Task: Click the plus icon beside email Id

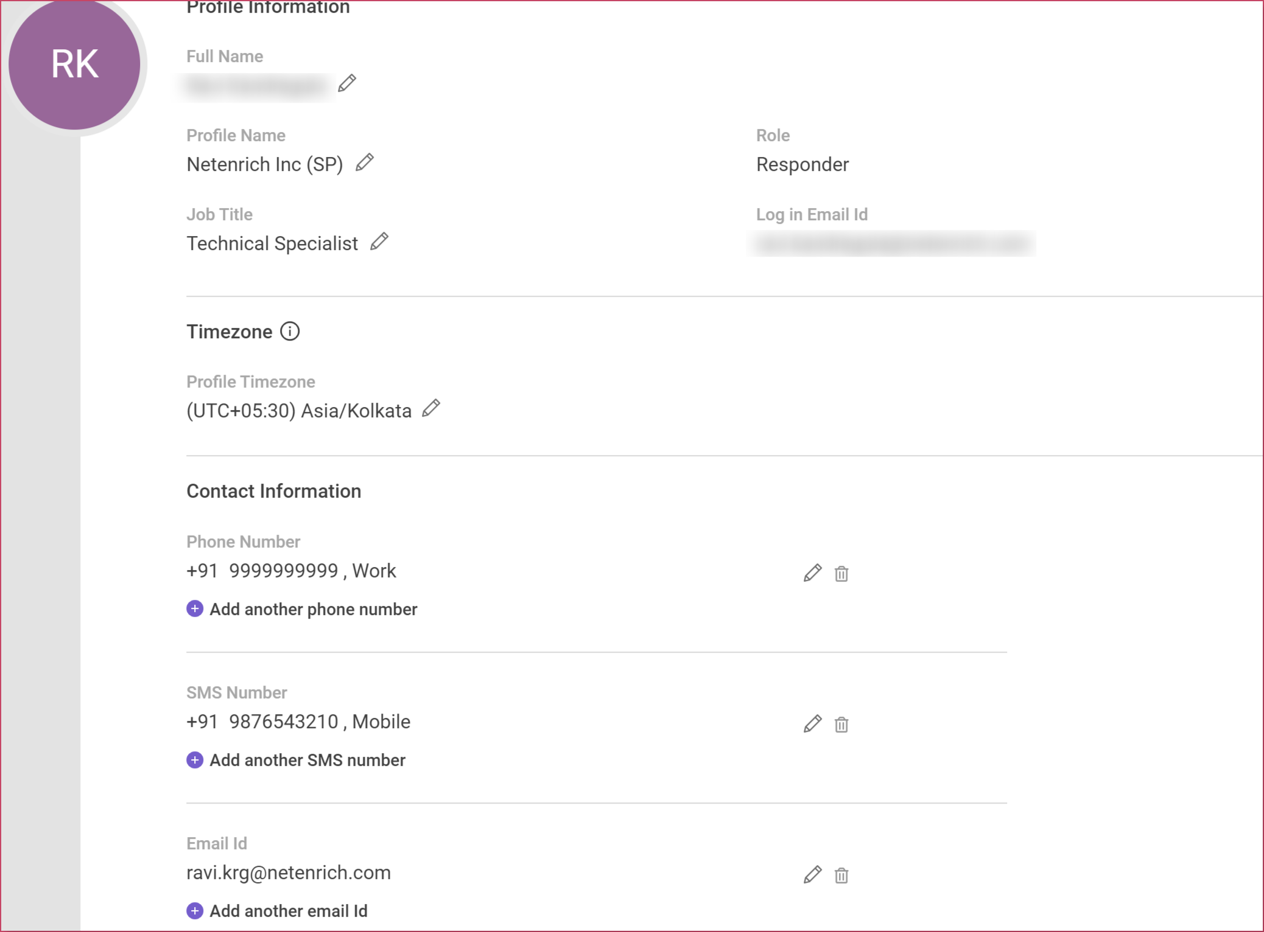Action: [195, 911]
